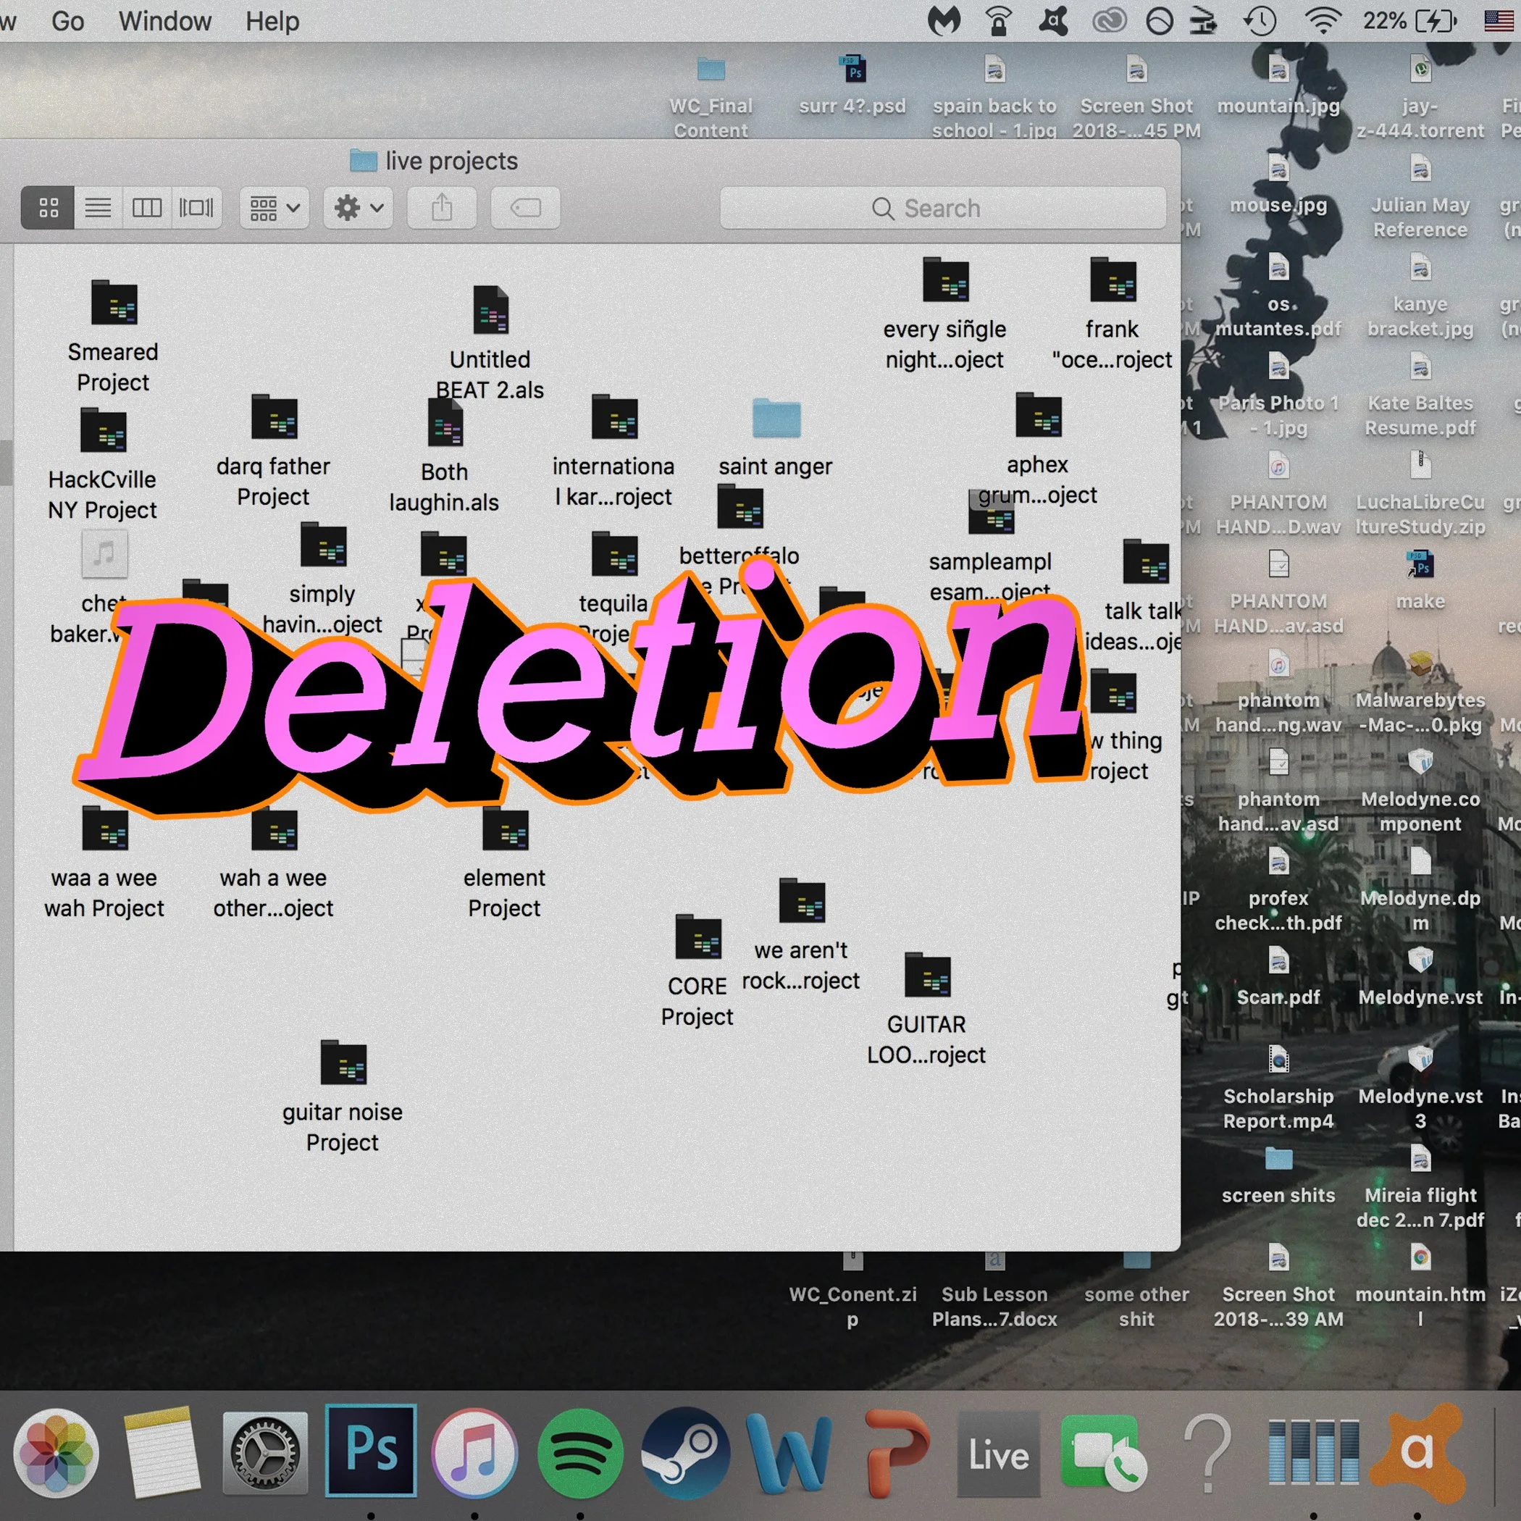
Task: Switch Finder to column view
Action: click(x=147, y=207)
